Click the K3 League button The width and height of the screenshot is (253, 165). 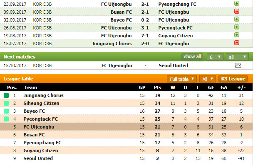tap(233, 79)
